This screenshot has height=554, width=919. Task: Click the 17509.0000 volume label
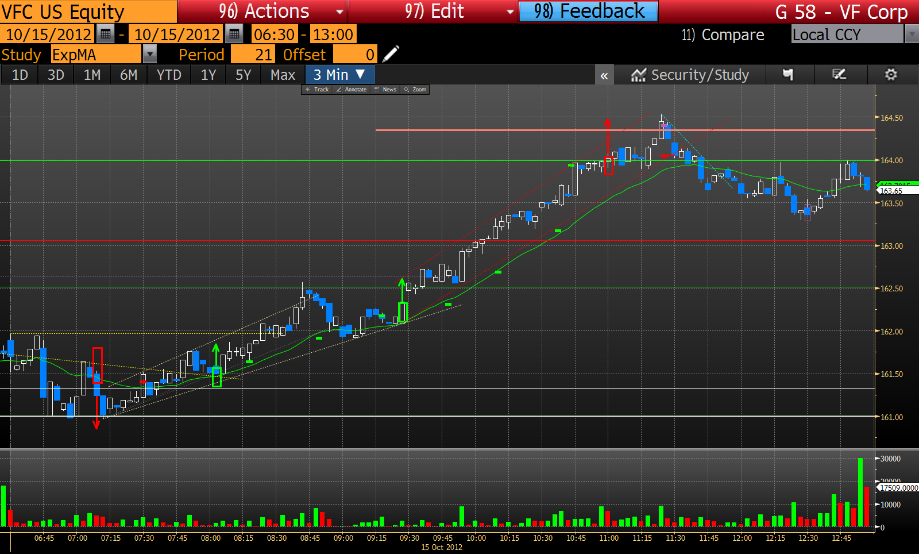pos(898,488)
